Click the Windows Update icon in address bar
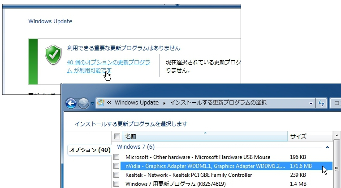 point(101,103)
